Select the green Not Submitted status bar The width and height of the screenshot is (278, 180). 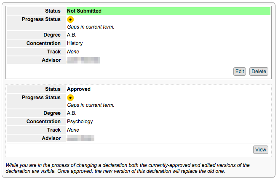[x=168, y=11]
